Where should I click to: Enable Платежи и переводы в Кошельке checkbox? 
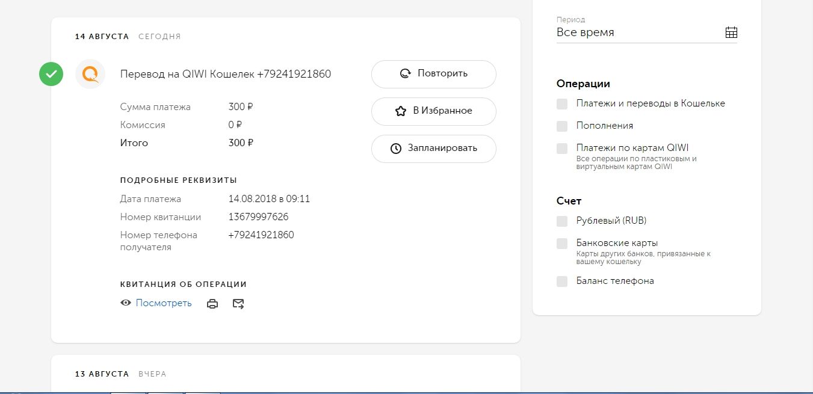tap(562, 103)
